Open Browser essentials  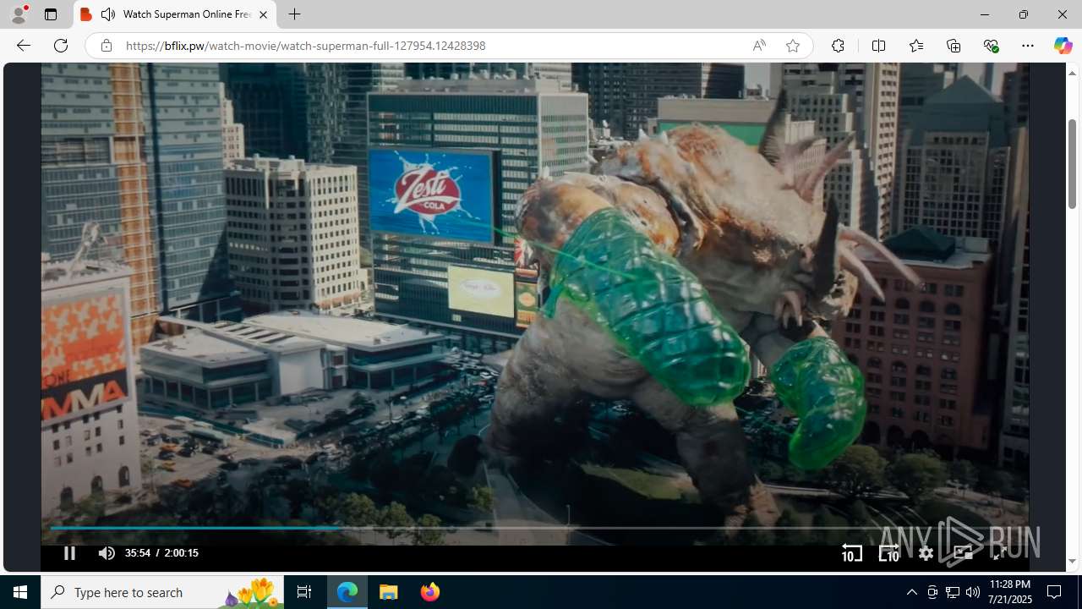[x=991, y=46]
